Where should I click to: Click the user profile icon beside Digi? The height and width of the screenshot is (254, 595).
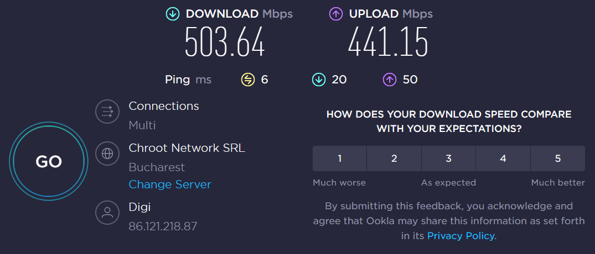pyautogui.click(x=107, y=212)
